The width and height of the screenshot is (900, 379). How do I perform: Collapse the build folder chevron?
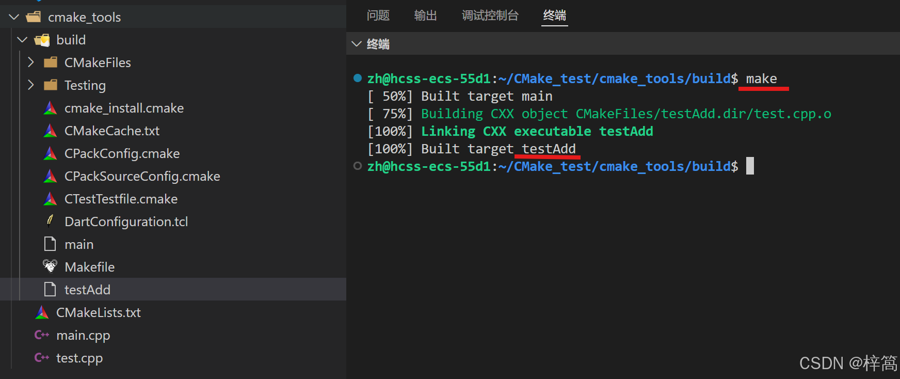tap(22, 40)
